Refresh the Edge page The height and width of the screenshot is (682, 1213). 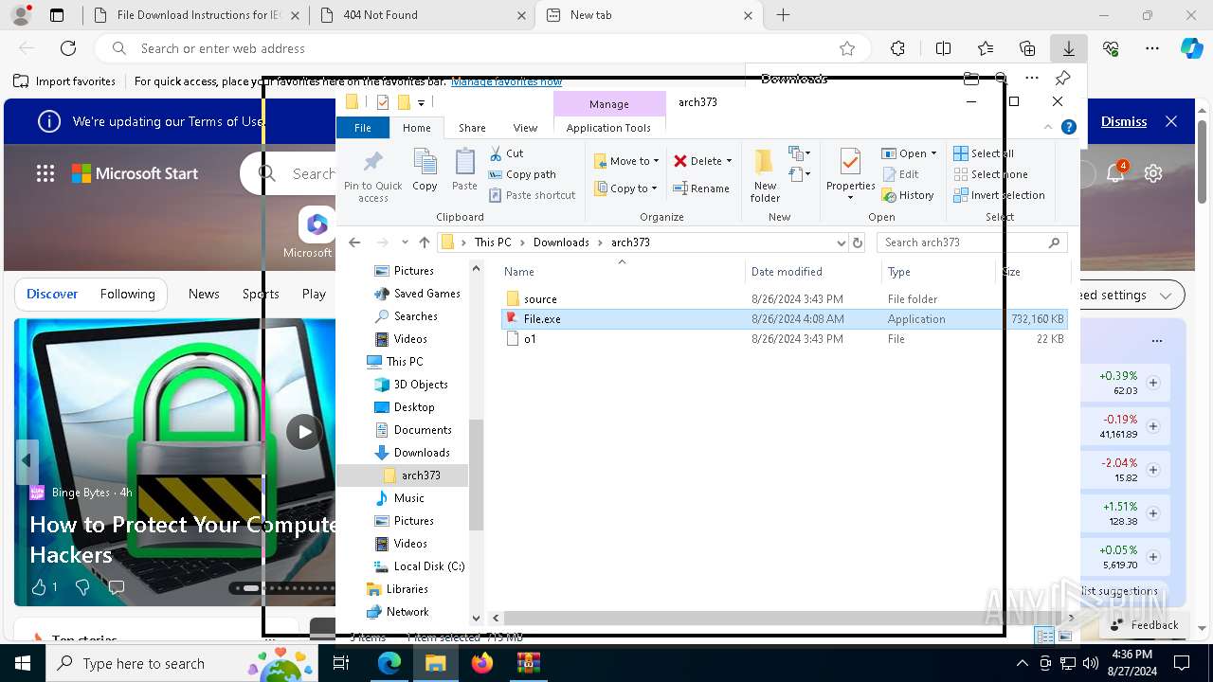point(68,48)
